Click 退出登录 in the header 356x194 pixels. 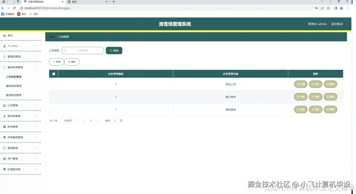(x=337, y=24)
